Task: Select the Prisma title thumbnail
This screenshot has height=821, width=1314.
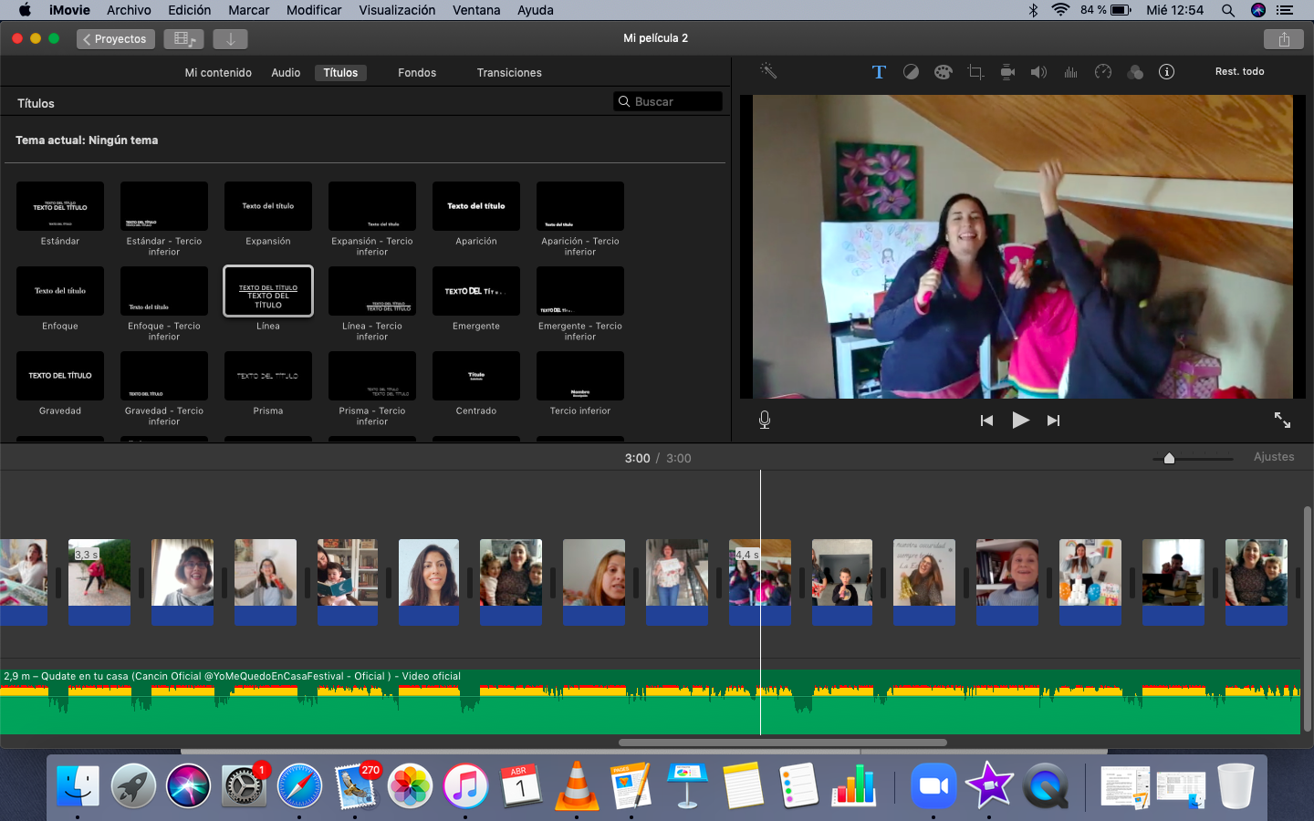Action: tap(268, 376)
